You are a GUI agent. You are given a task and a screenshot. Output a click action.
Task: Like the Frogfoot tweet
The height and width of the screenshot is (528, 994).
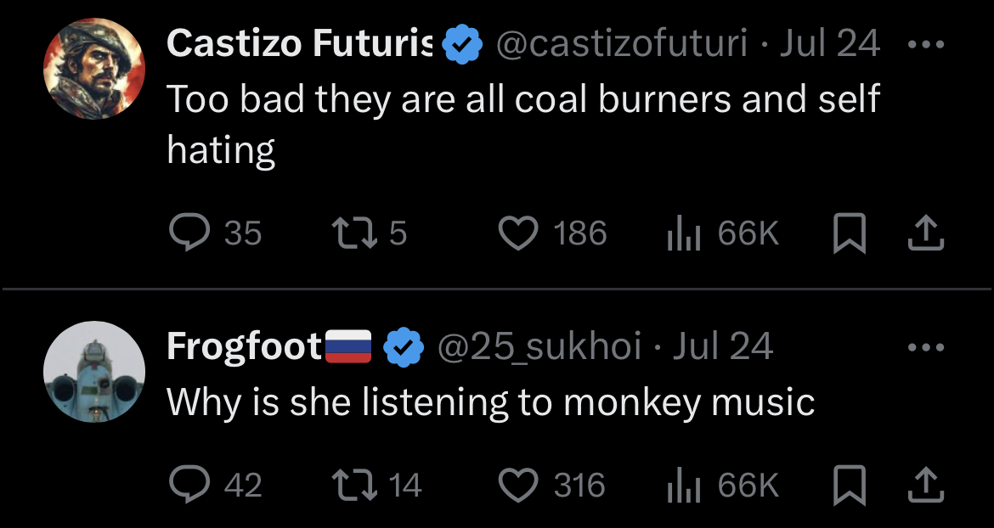517,485
